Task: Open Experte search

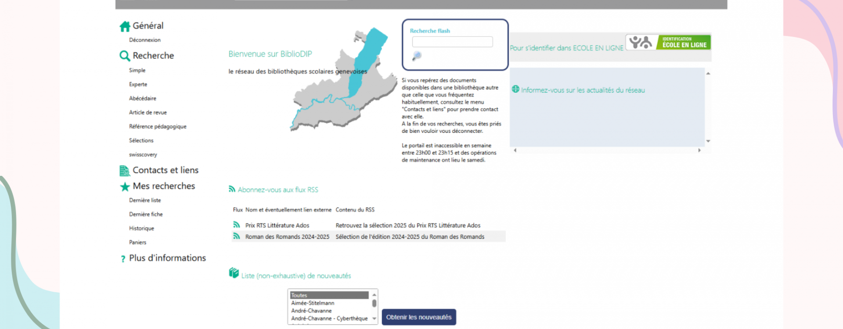Action: click(138, 84)
